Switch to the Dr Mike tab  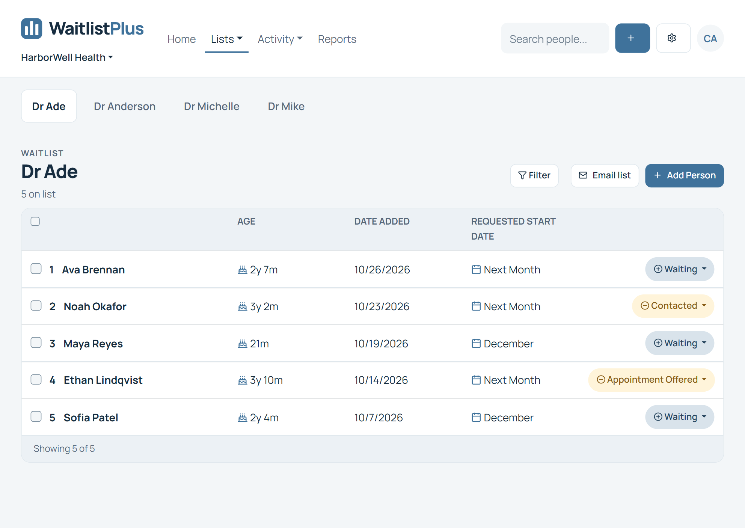click(286, 106)
